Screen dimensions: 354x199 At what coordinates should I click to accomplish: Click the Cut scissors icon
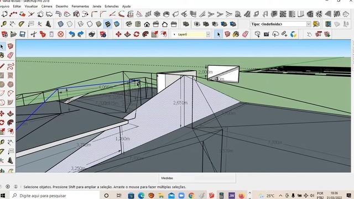(34, 34)
